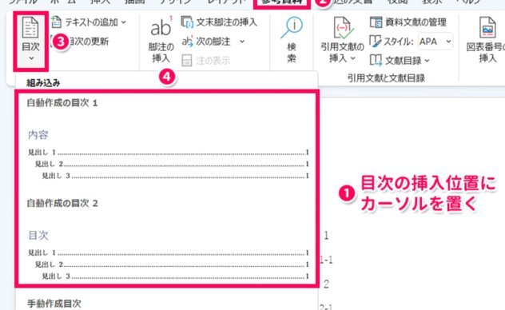Expand the 文献目録 dropdown arrow
Screen dimensions: 505x310
(427, 61)
